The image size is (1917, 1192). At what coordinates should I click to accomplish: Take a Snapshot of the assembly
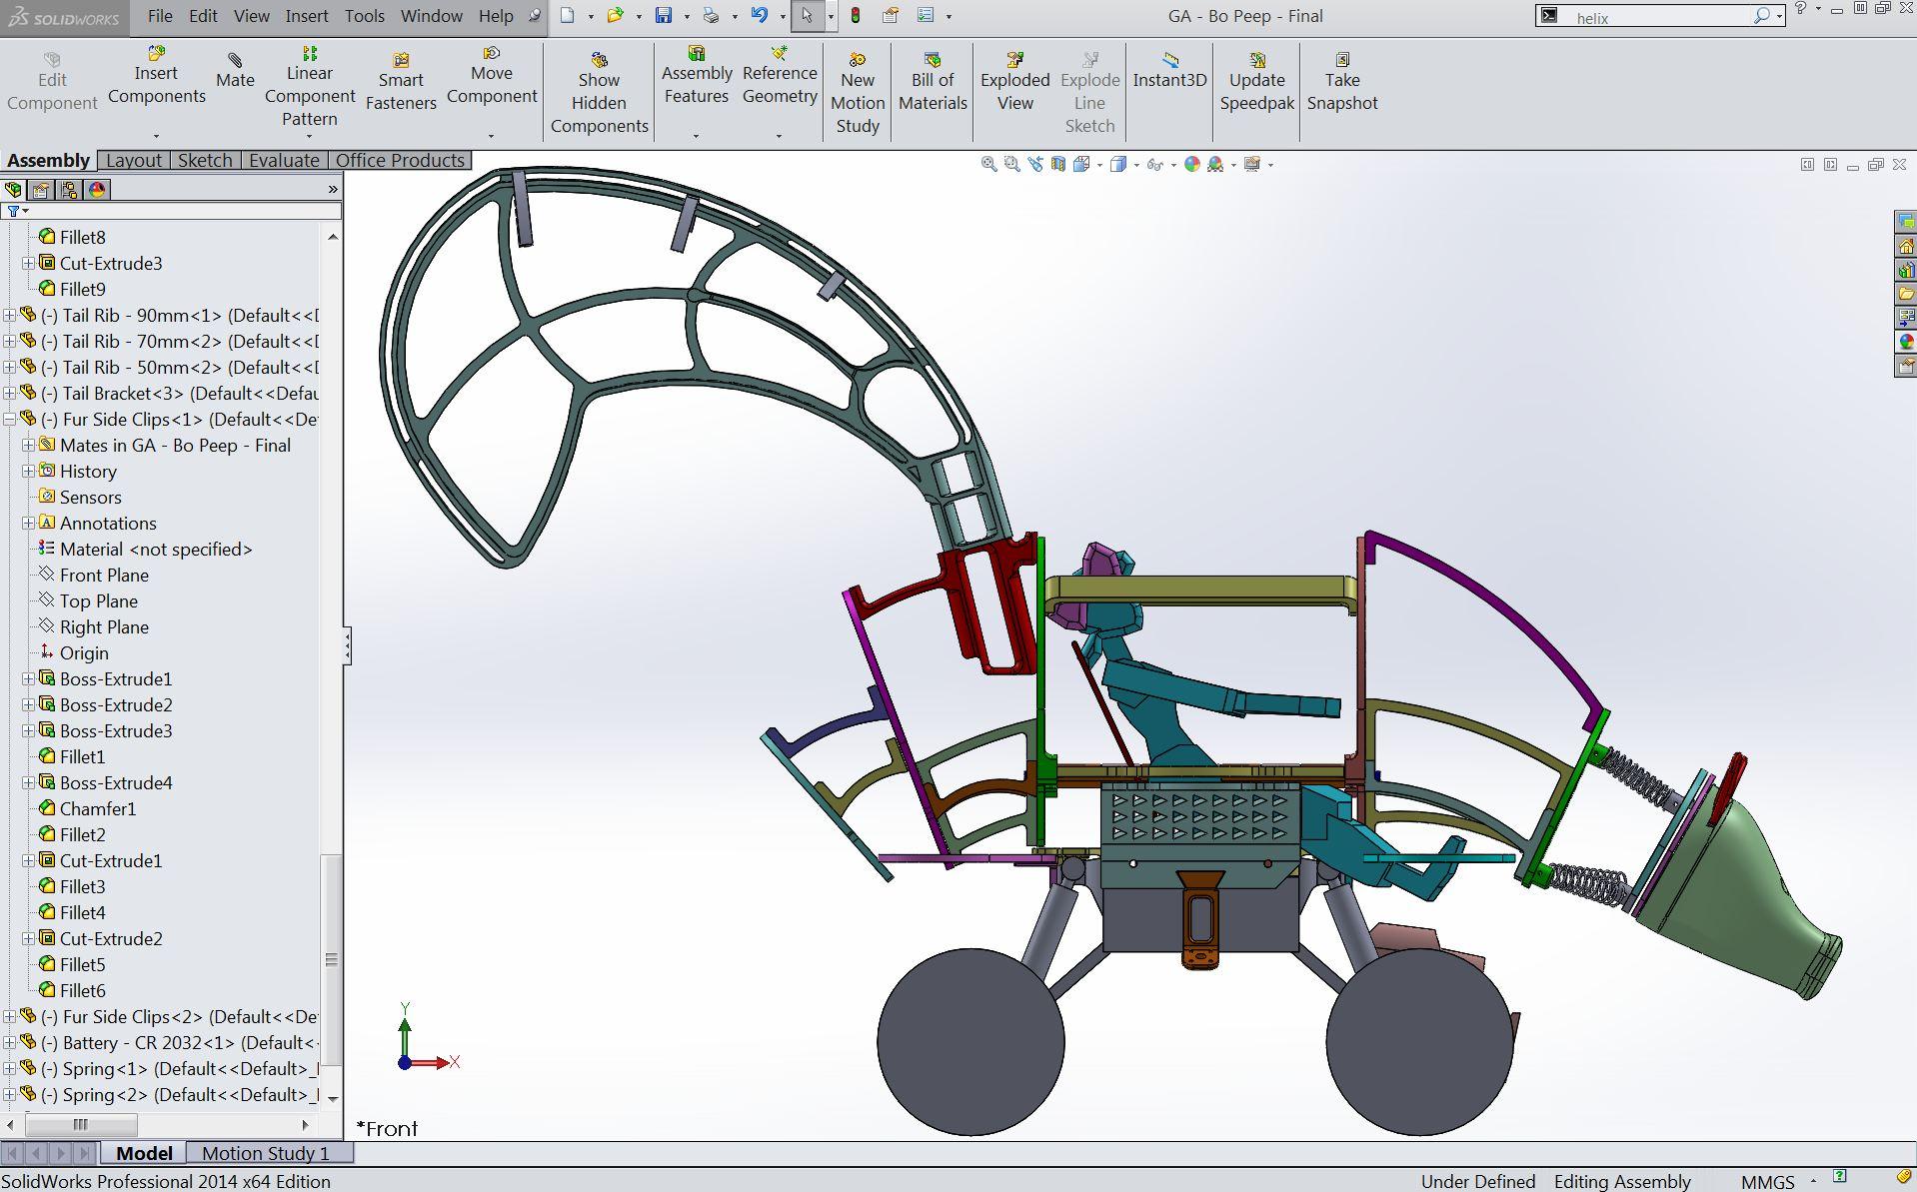point(1342,81)
